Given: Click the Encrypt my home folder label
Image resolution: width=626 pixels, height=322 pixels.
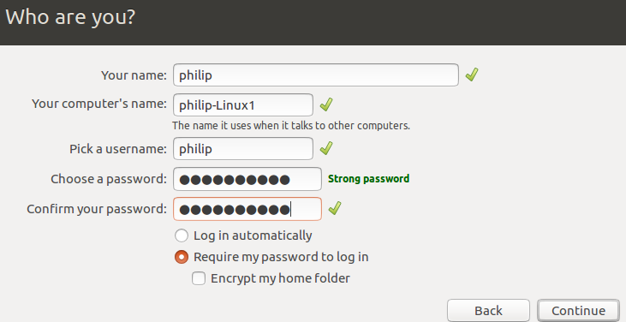Looking at the screenshot, I should (280, 278).
